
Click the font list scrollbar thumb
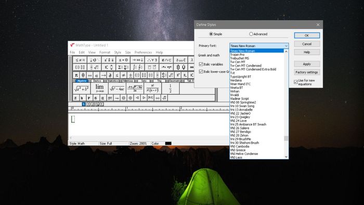(286, 138)
